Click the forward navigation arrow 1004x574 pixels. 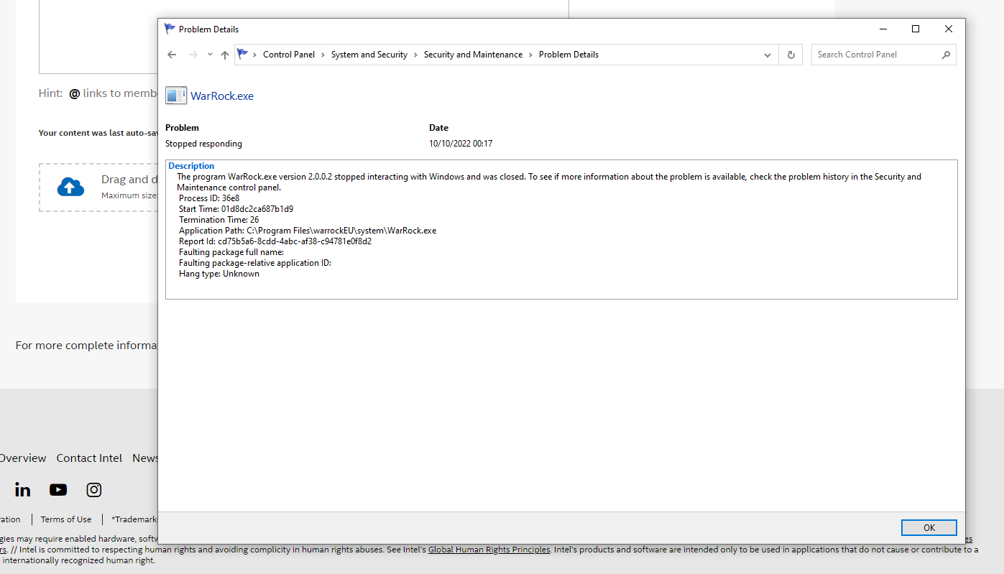pos(192,55)
